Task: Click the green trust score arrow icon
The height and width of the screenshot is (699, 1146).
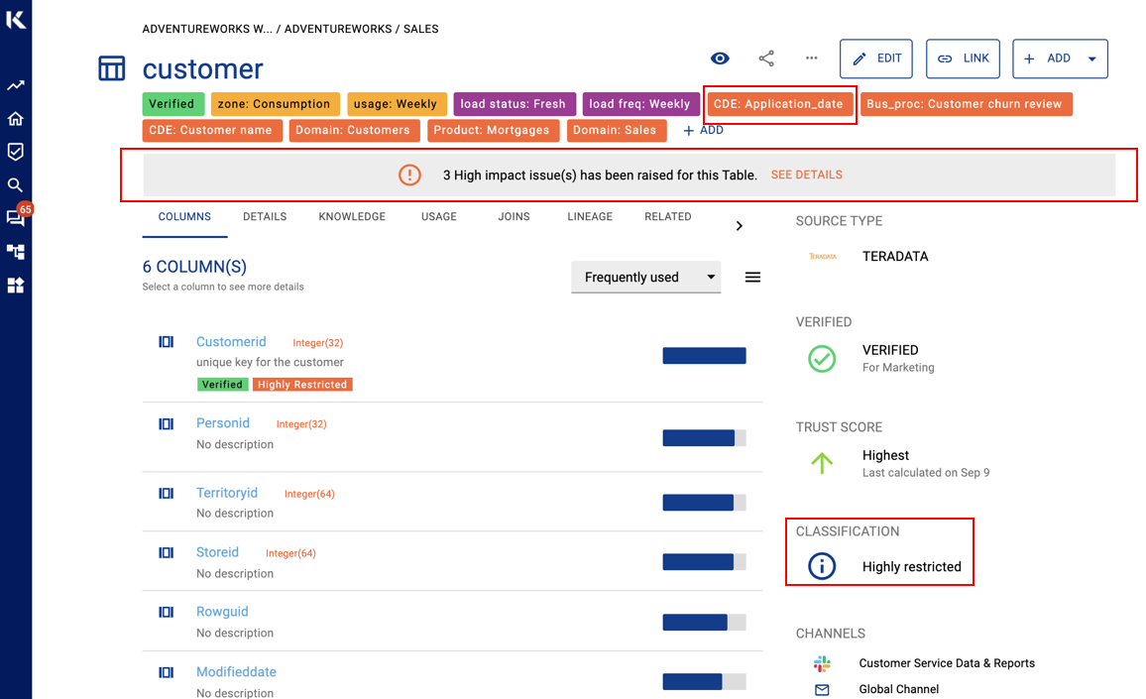Action: coord(822,463)
